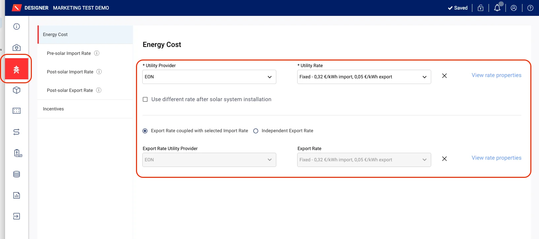Viewport: 539px width, 239px height.
Task: Select Export Rate coupled with Import Rate
Action: (x=145, y=131)
